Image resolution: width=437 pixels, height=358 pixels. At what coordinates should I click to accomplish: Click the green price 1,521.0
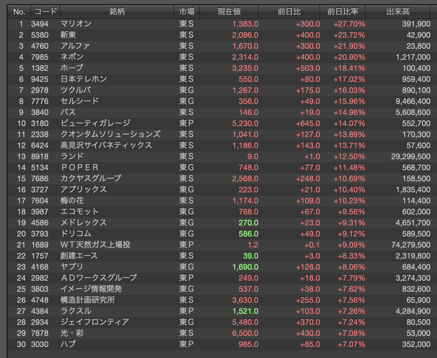tap(245, 311)
